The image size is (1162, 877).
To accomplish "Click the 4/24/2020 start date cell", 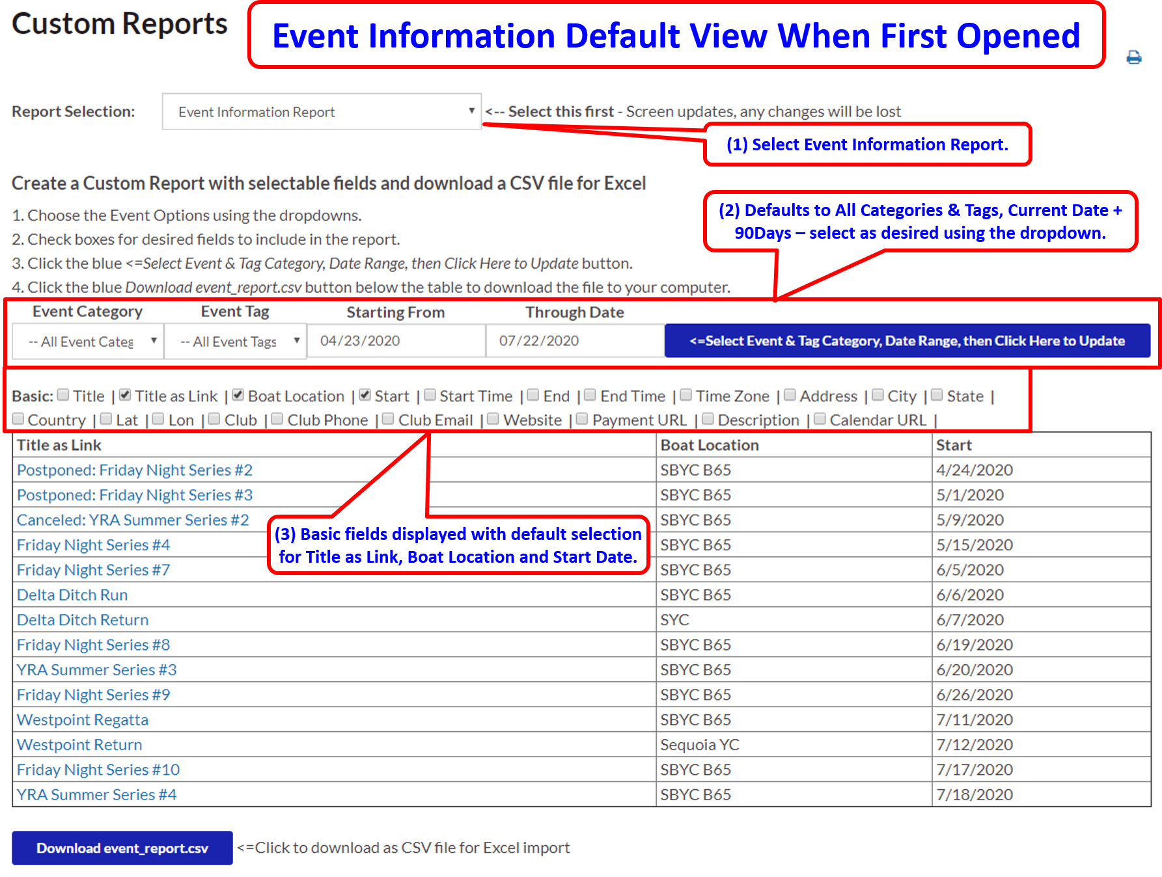I will (x=1041, y=470).
